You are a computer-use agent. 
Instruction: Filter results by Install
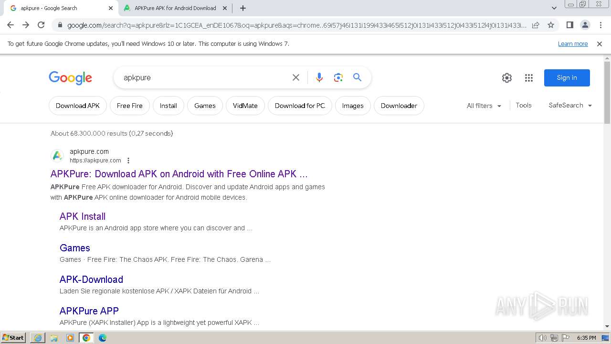[x=169, y=106]
